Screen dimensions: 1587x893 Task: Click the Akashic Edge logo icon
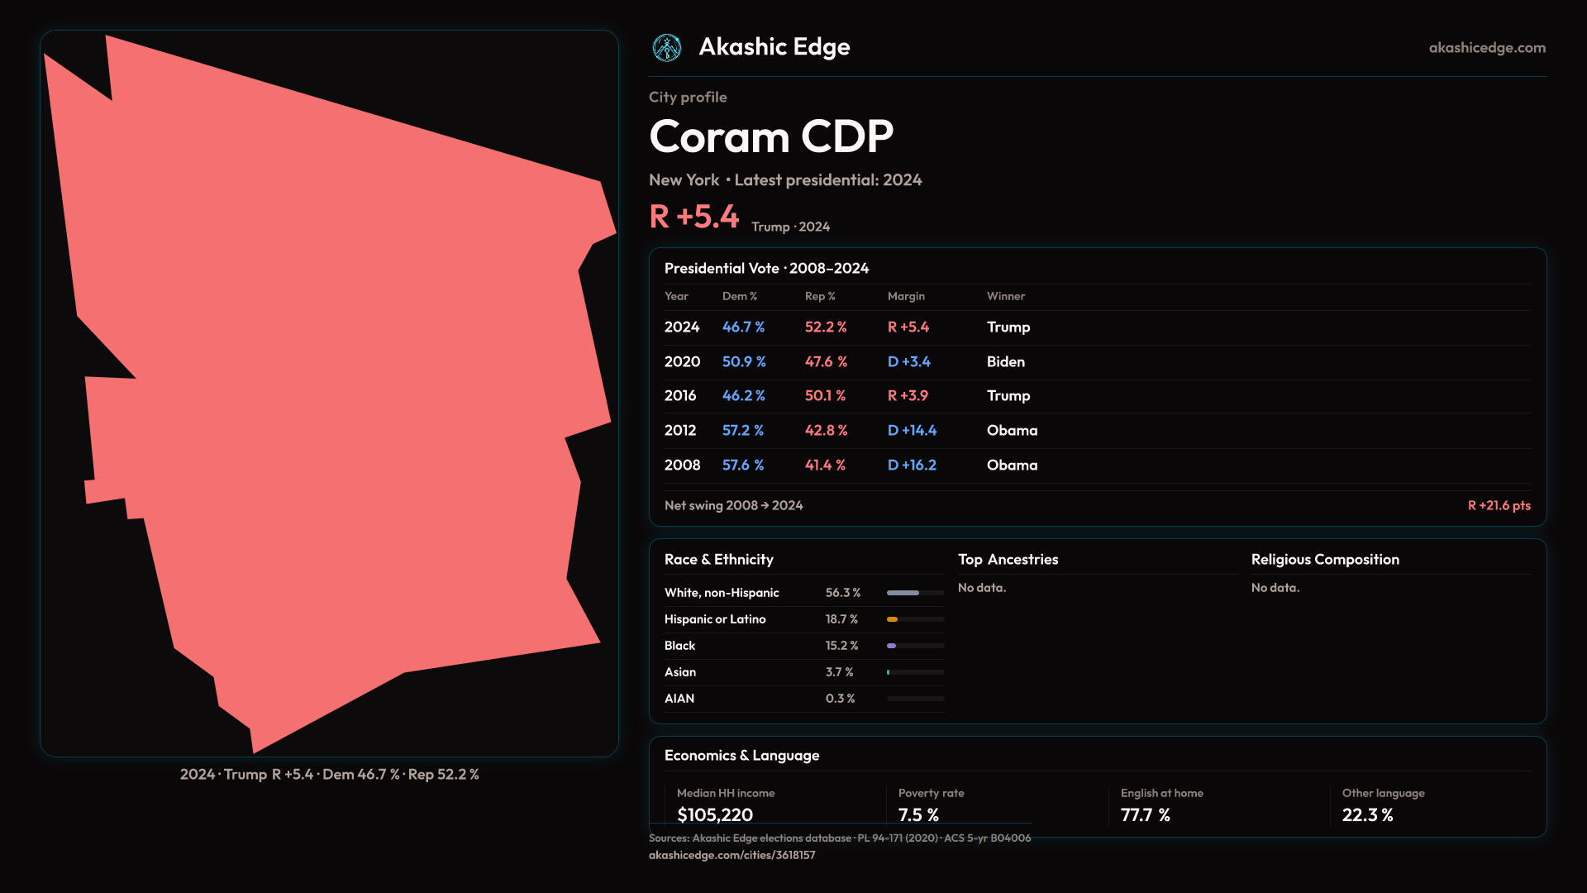pos(666,48)
